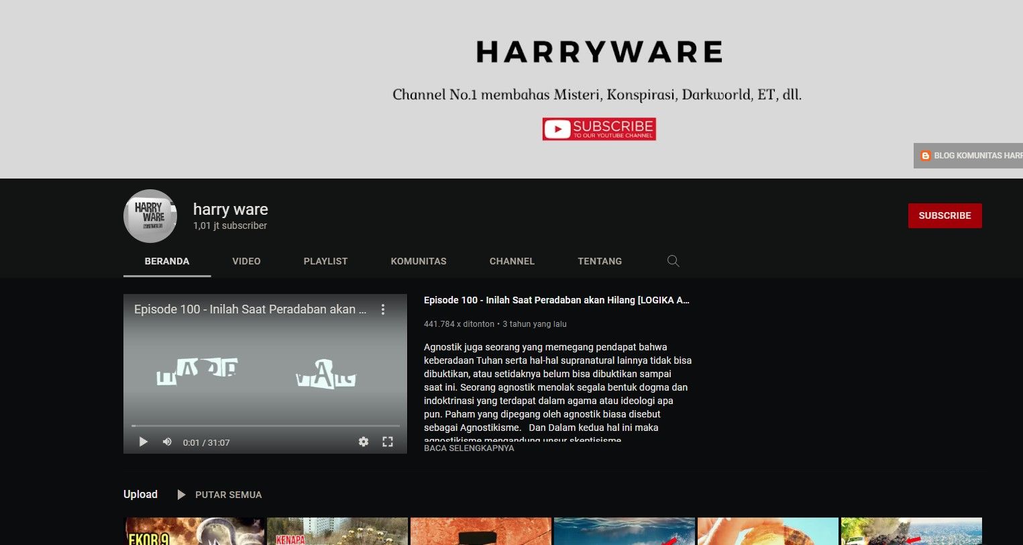Open the Upload section
Screen dimensions: 1023x545
(140, 494)
